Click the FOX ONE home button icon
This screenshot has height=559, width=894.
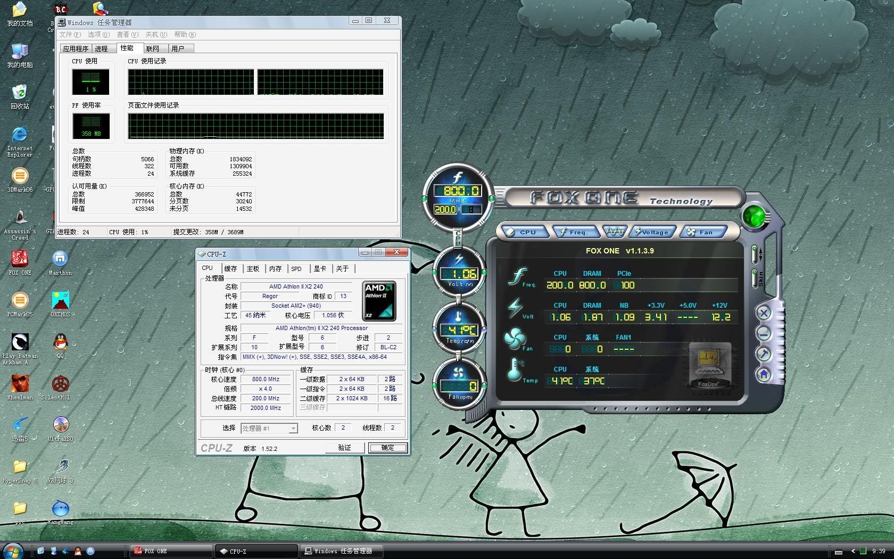pyautogui.click(x=764, y=375)
